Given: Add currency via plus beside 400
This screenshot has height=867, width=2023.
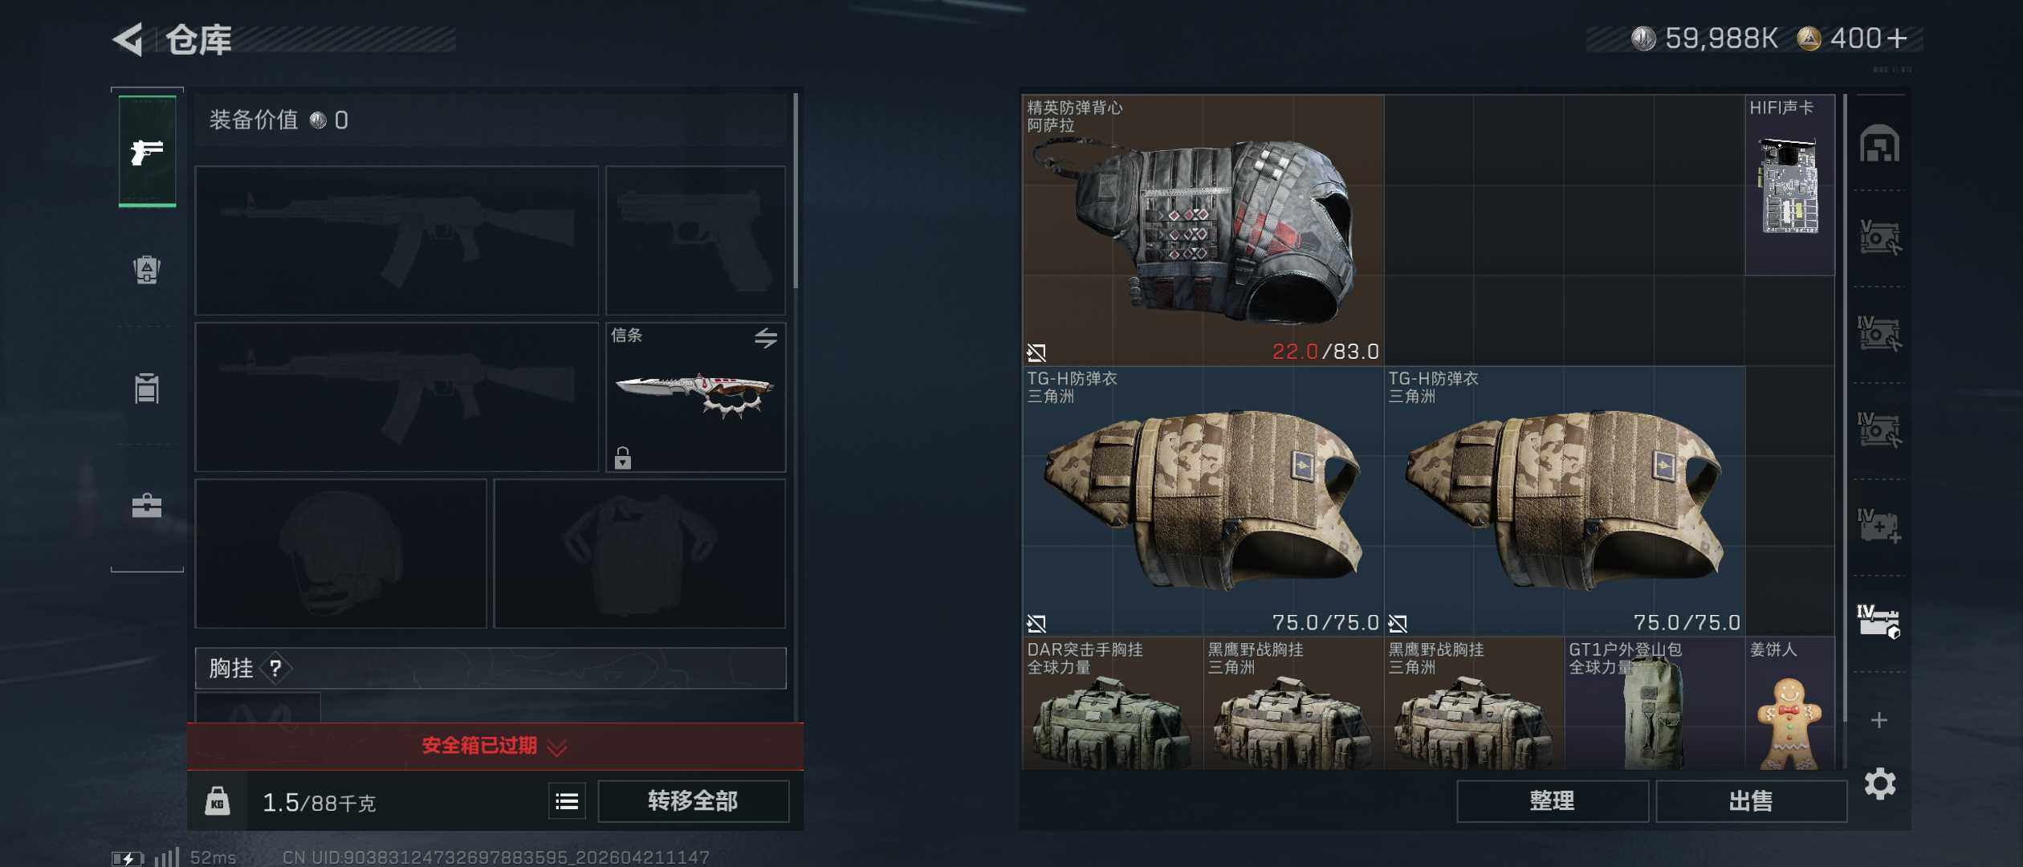Looking at the screenshot, I should pyautogui.click(x=1897, y=39).
